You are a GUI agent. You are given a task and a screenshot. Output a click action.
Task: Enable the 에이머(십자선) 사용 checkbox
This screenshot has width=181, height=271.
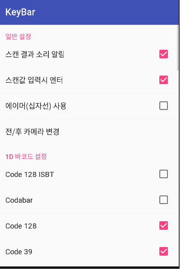pyautogui.click(x=163, y=105)
